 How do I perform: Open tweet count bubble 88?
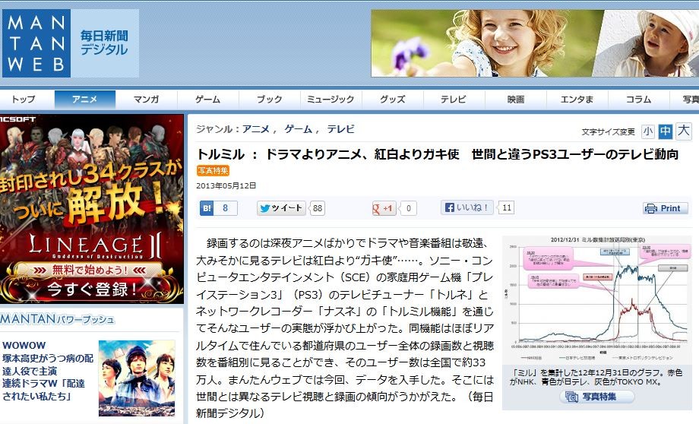coord(318,208)
